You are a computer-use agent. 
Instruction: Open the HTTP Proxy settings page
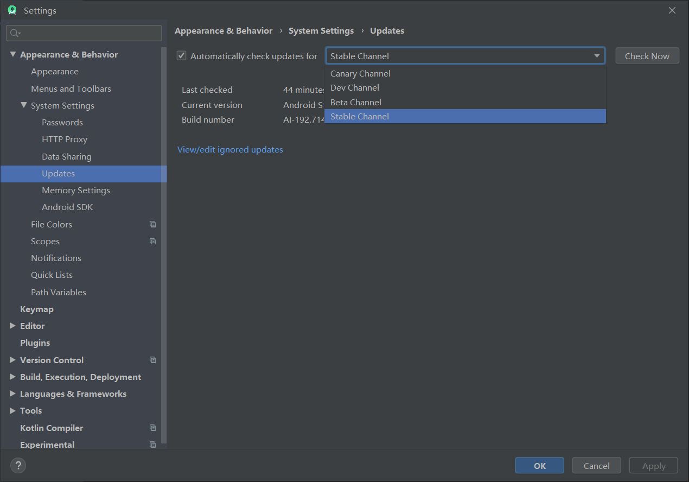[x=65, y=139]
